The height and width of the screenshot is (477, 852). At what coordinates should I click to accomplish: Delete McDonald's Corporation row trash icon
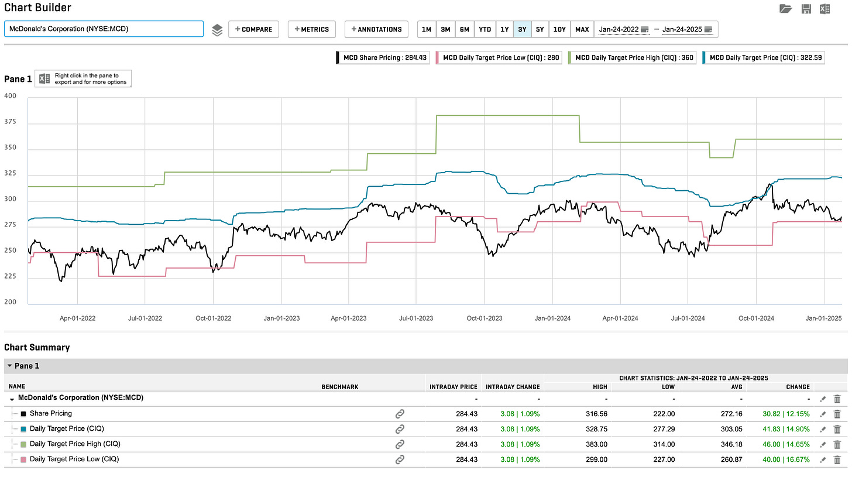tap(837, 399)
